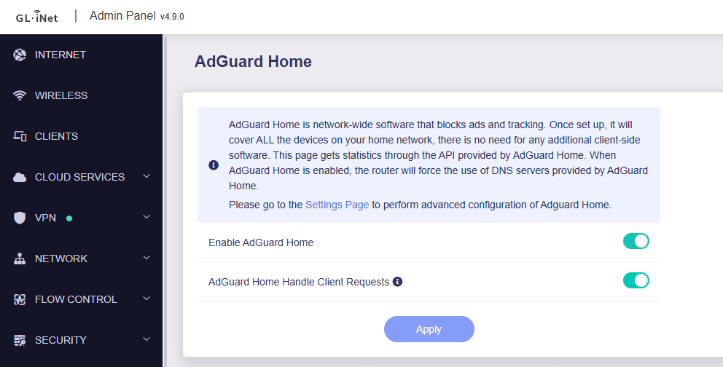Open the Settings Page link
723x367 pixels.
[x=337, y=205]
